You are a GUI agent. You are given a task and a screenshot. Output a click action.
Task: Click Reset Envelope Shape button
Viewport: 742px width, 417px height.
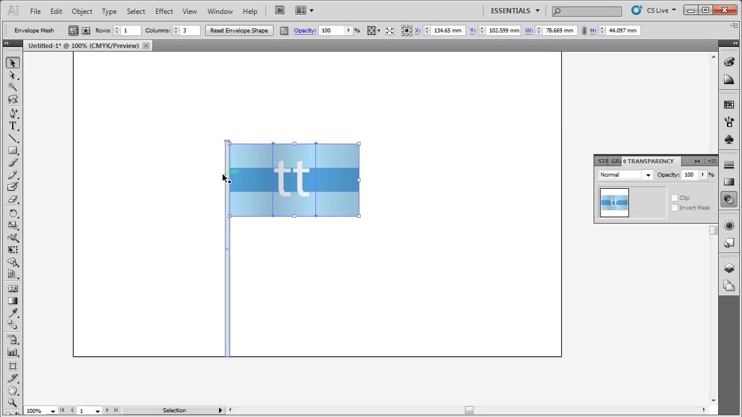click(x=239, y=31)
